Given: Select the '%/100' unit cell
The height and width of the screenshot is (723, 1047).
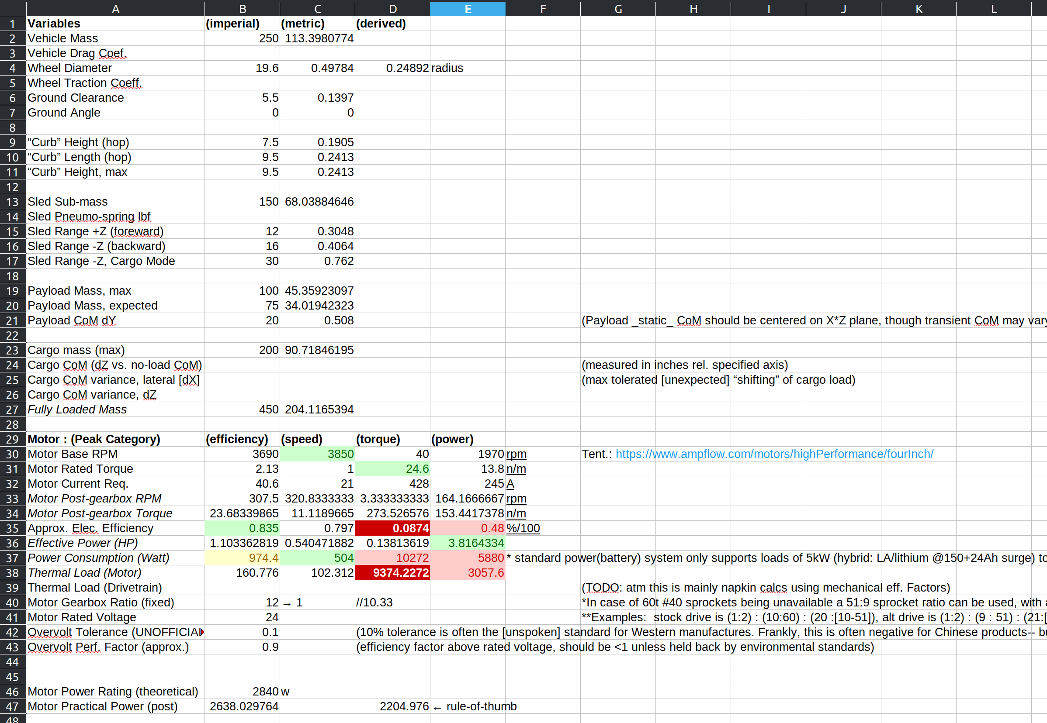Looking at the screenshot, I should [x=543, y=528].
